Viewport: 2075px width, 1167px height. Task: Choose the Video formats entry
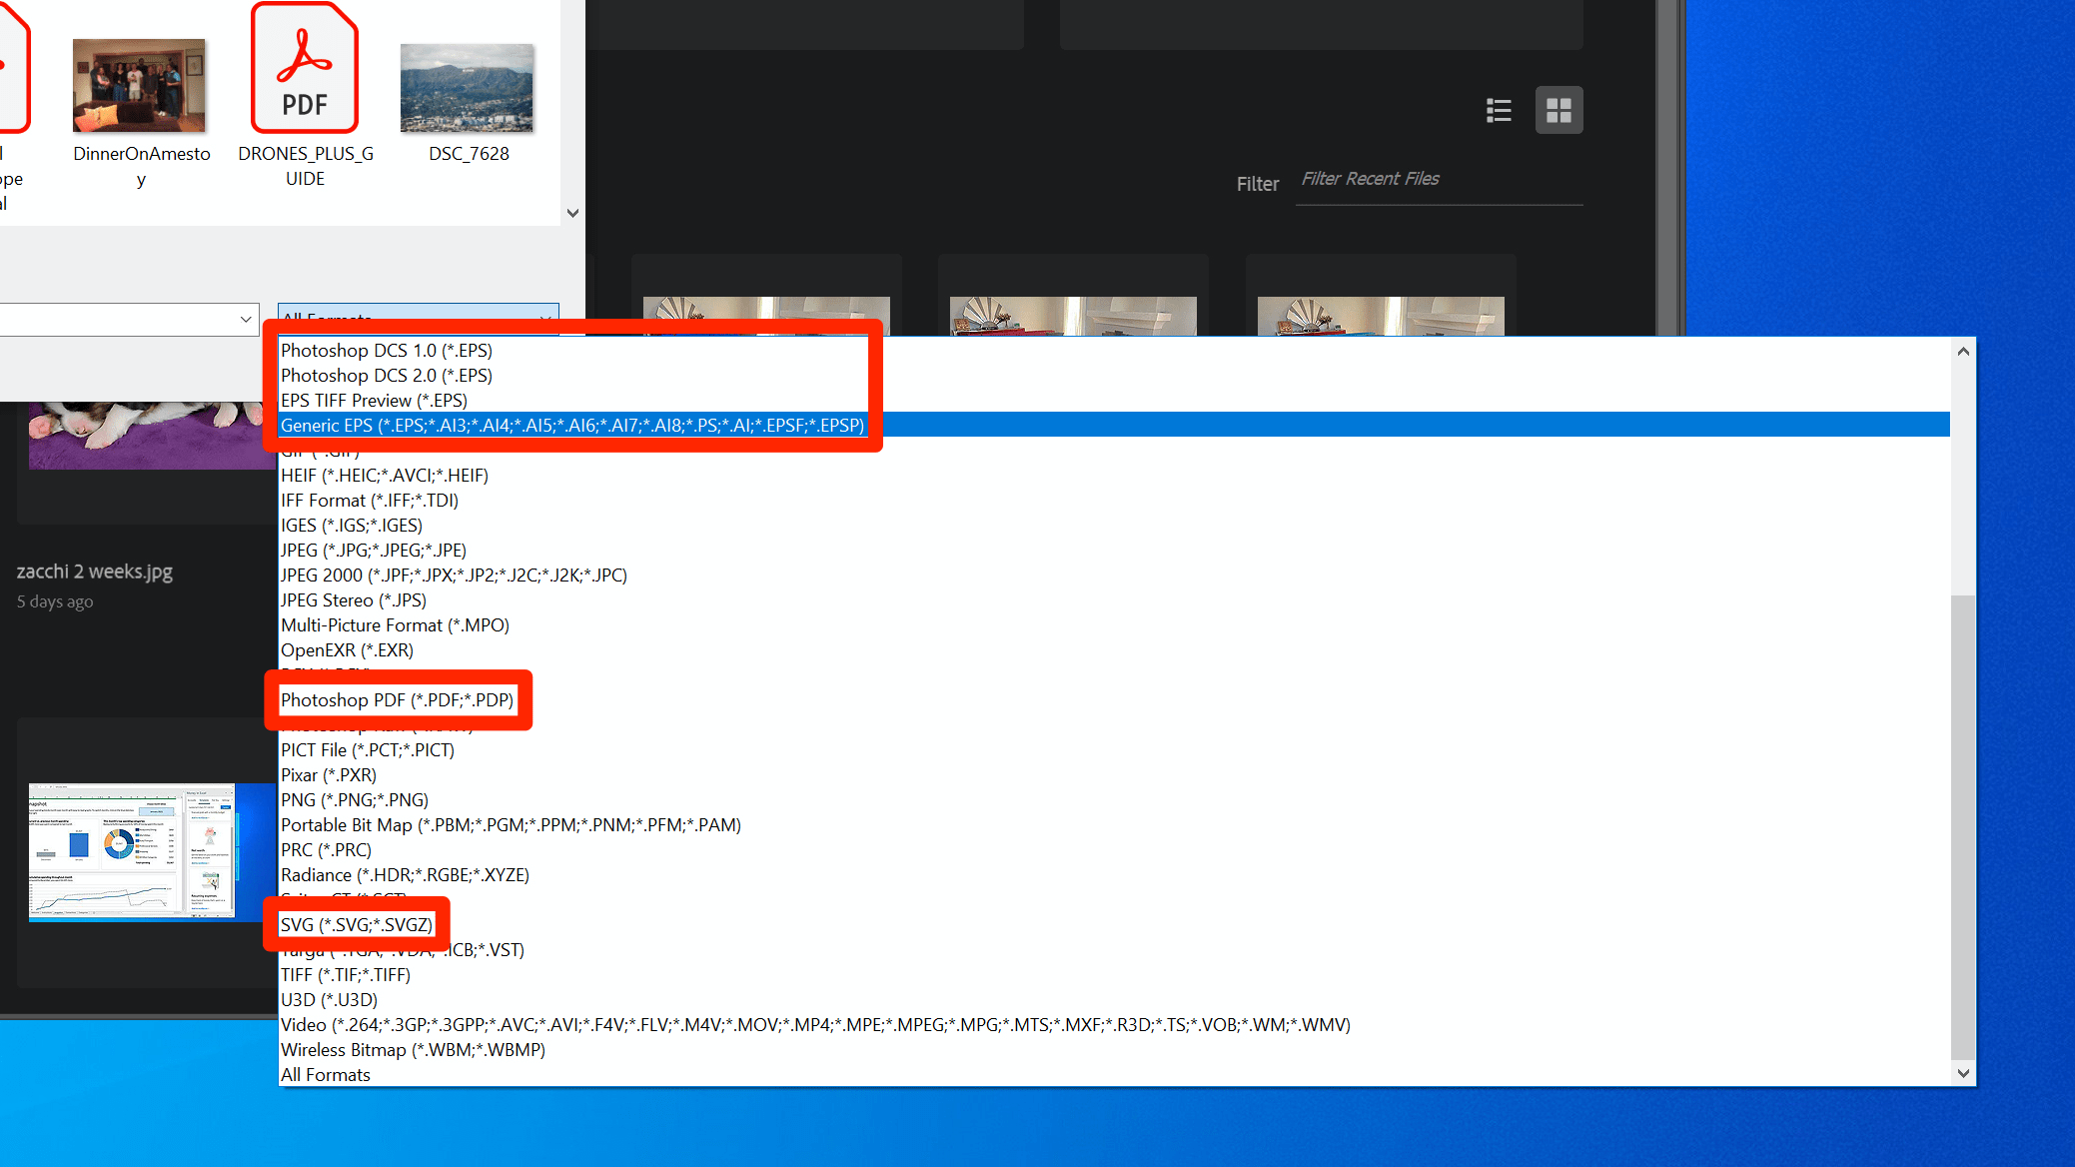(814, 1025)
